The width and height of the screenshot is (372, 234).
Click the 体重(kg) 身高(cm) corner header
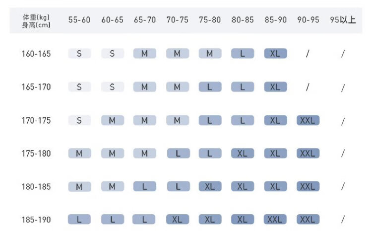point(36,20)
